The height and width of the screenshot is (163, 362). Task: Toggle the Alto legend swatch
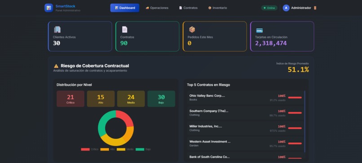coord(105,150)
